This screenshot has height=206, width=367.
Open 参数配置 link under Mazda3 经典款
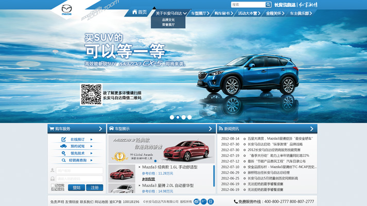pos(148,179)
